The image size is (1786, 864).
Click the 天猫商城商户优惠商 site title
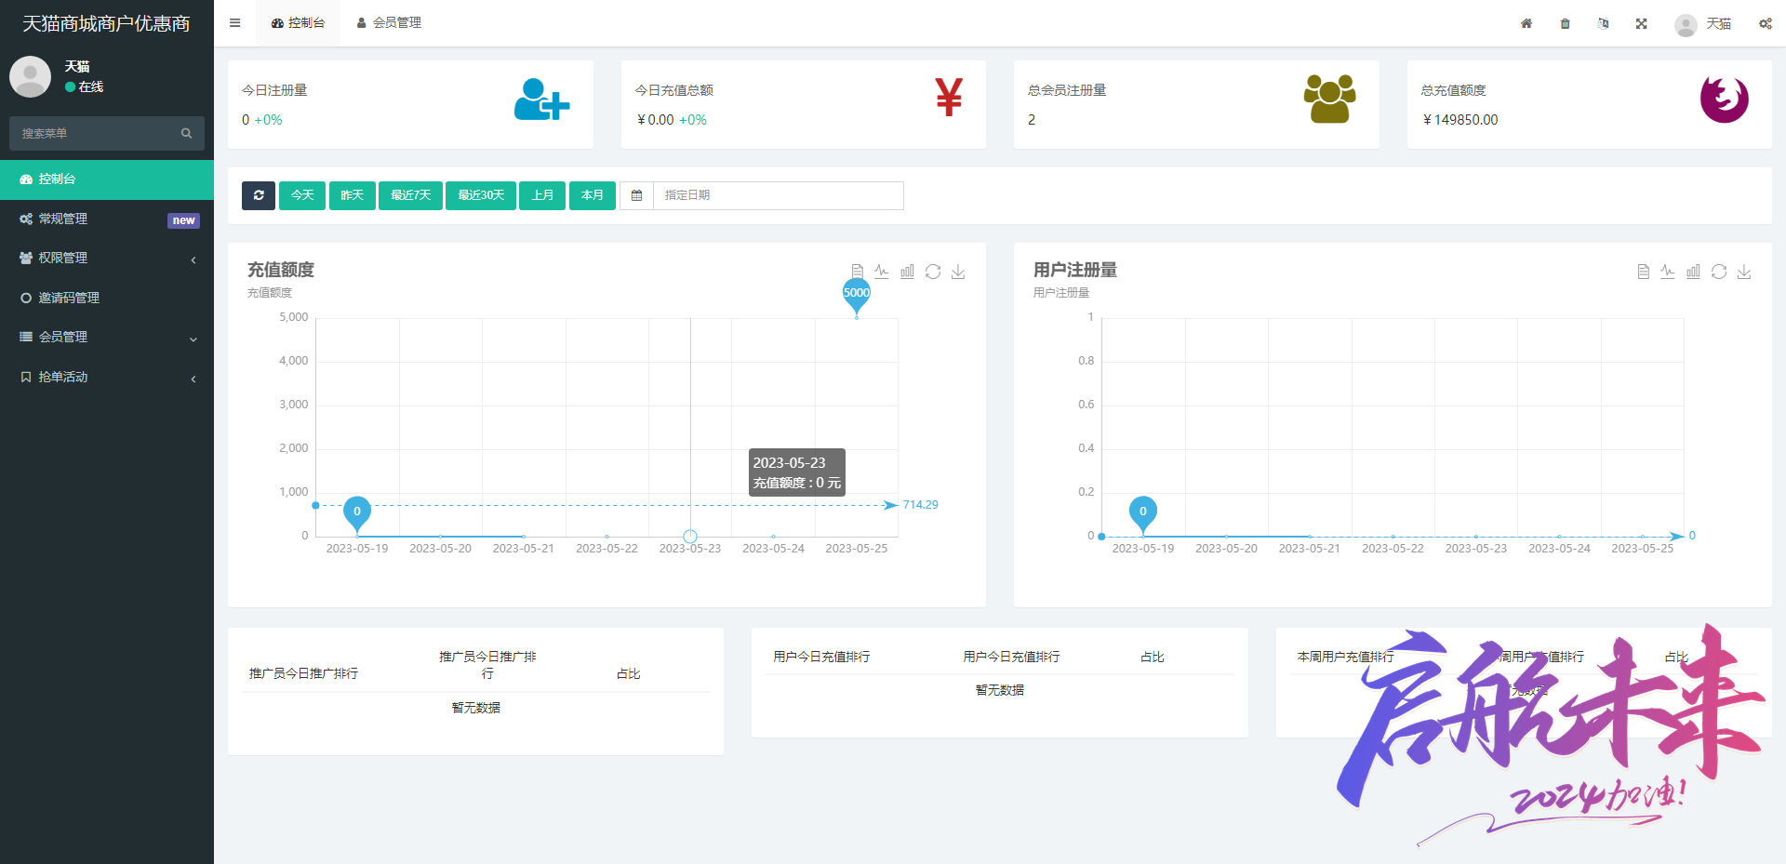pos(106,23)
